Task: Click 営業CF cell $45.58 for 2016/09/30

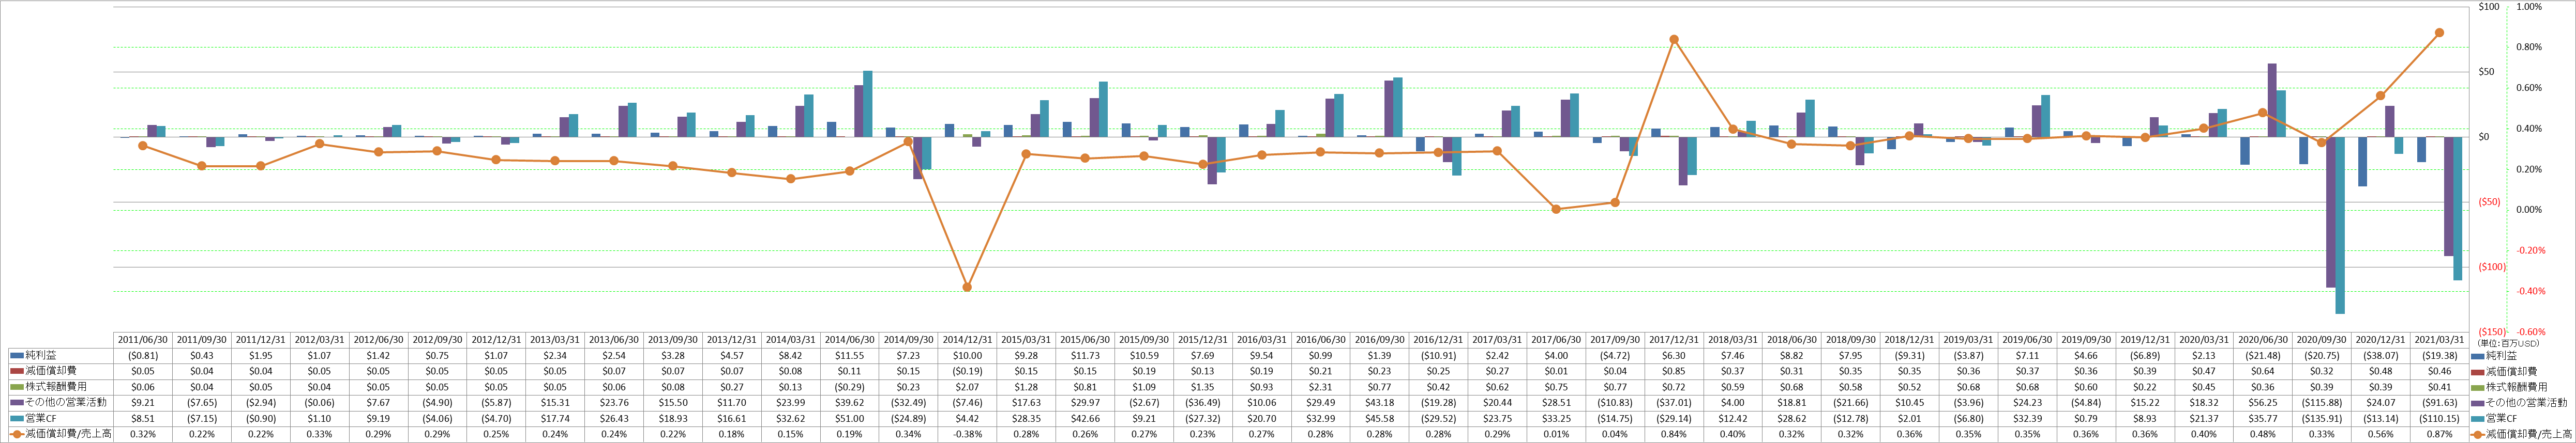Action: (x=1379, y=419)
